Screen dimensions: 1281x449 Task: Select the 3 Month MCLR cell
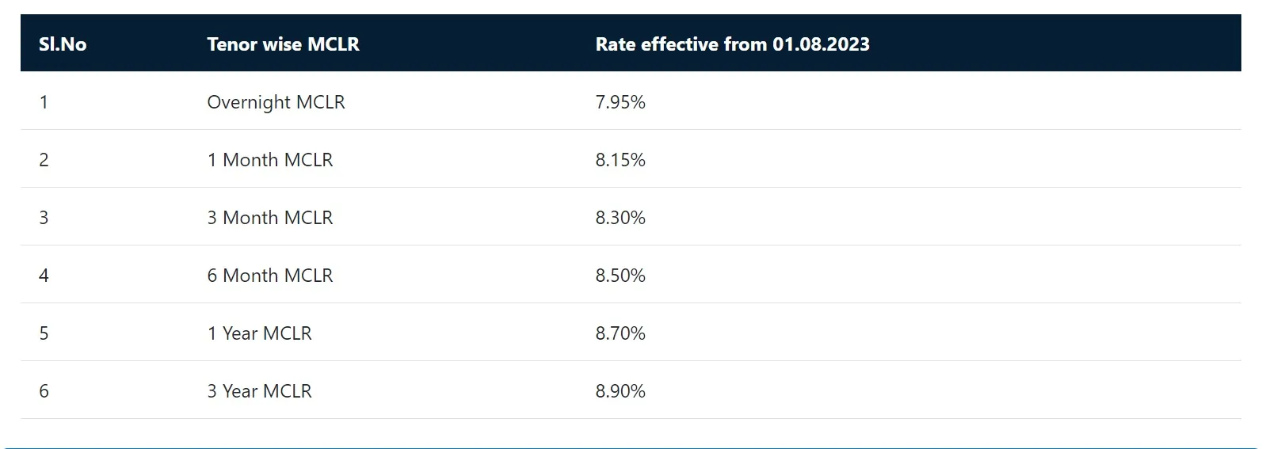[x=270, y=218]
